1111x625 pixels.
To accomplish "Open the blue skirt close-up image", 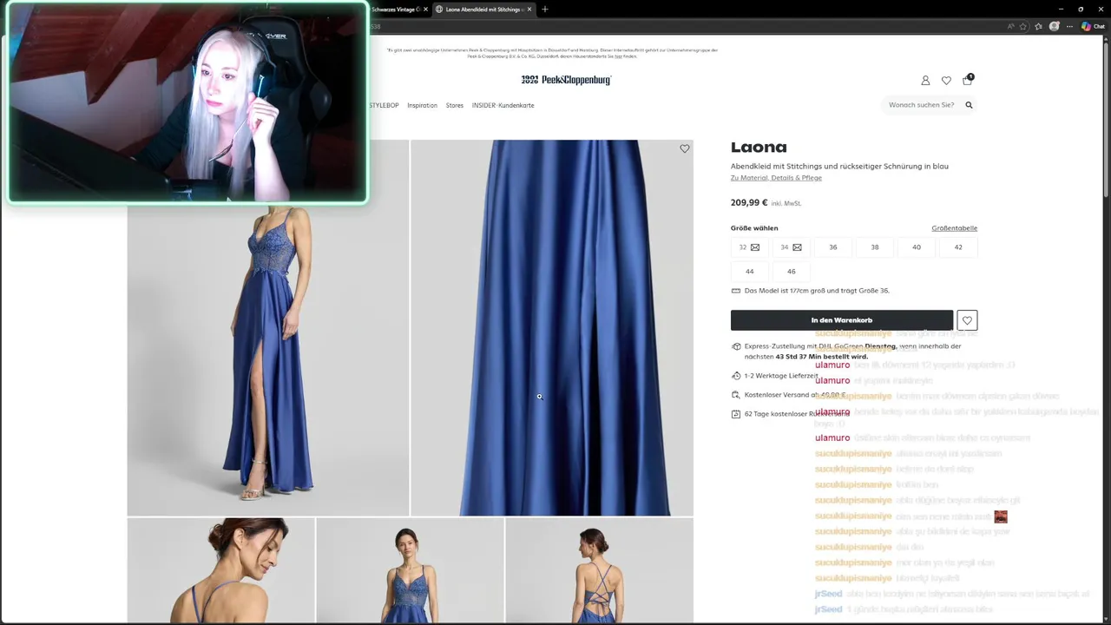I will (x=552, y=328).
